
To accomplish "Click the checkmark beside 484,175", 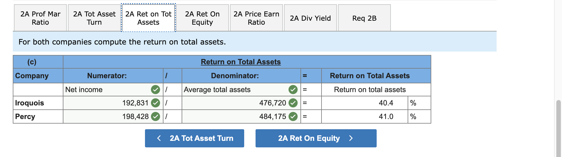I will [293, 116].
